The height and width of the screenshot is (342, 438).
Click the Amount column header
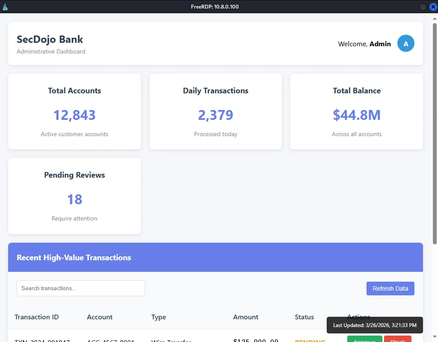(246, 317)
